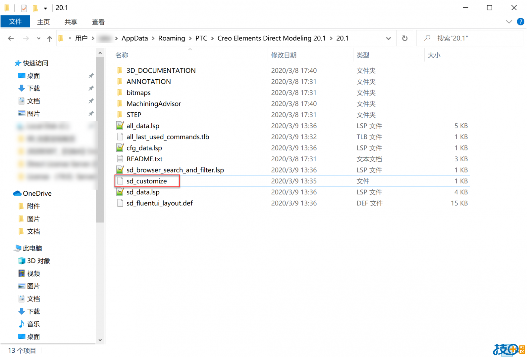The width and height of the screenshot is (527, 357).
Task: Click the Back navigation arrow
Action: (11, 39)
